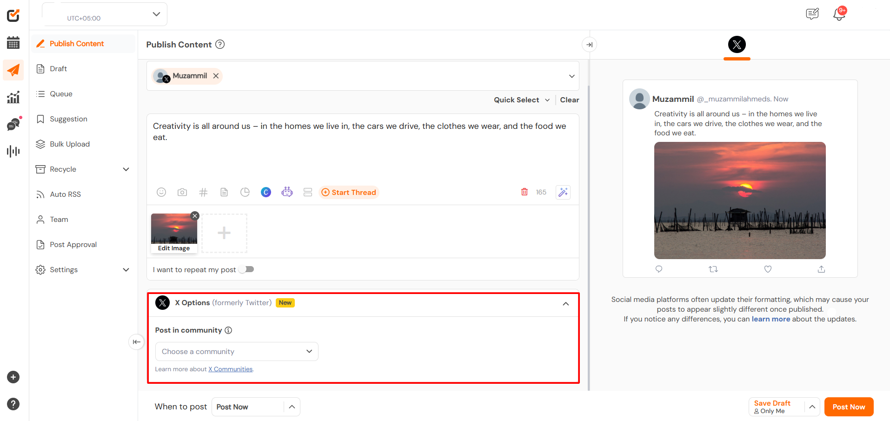
Task: Click the reply icon in the X preview
Action: [x=659, y=269]
